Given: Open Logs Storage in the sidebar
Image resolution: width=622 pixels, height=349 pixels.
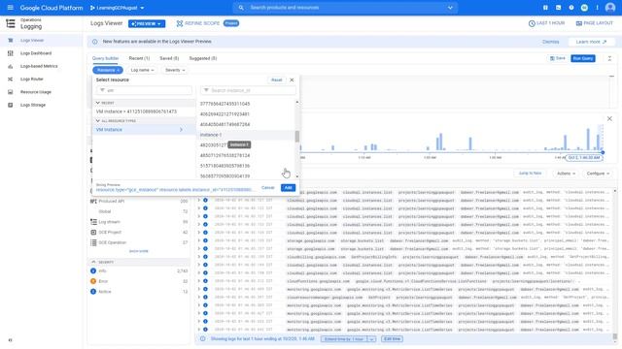Looking at the screenshot, I should [x=33, y=105].
